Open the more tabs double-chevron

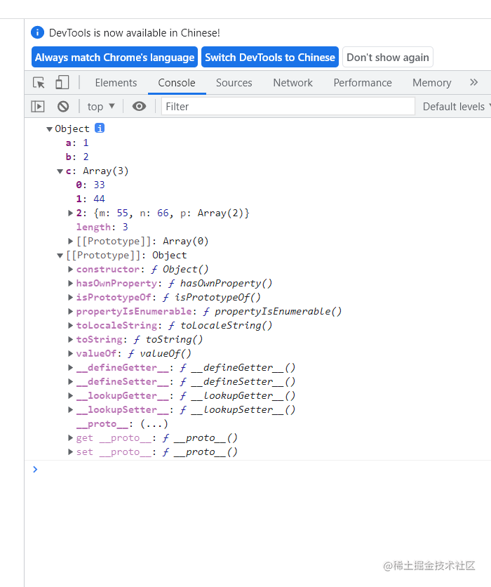473,82
